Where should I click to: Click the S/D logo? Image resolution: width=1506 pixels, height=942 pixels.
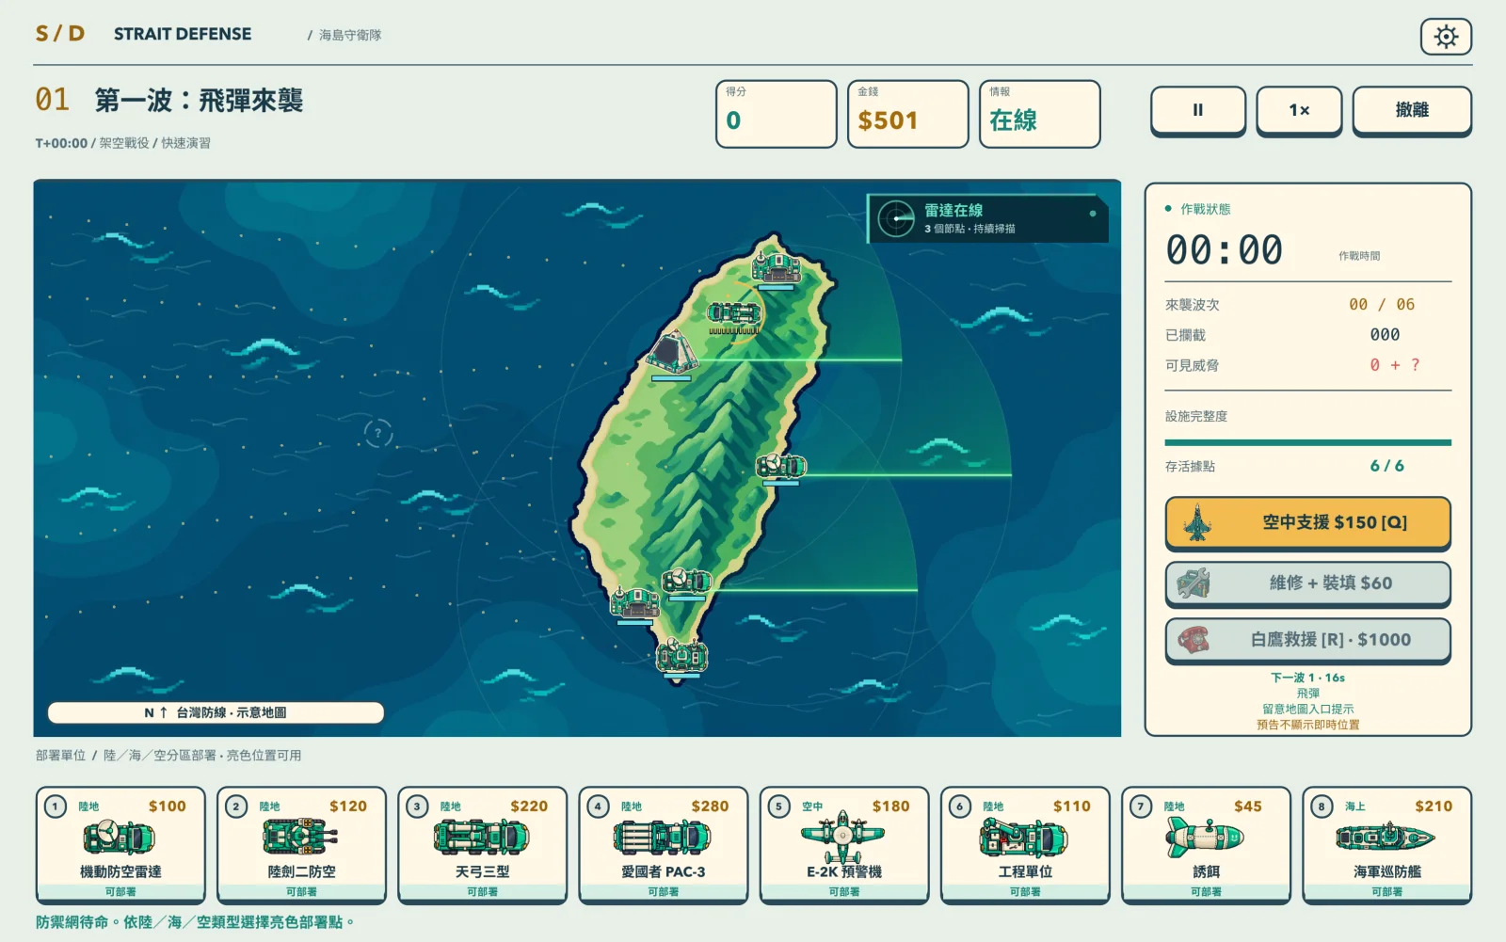60,34
